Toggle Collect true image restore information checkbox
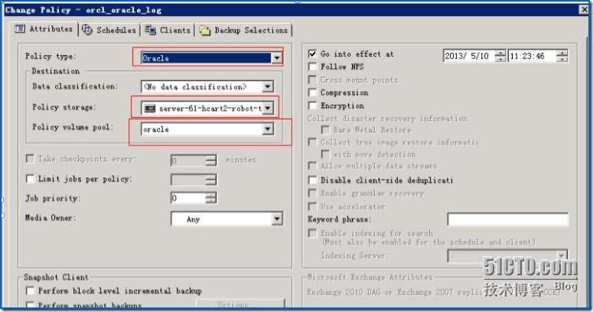 point(312,141)
